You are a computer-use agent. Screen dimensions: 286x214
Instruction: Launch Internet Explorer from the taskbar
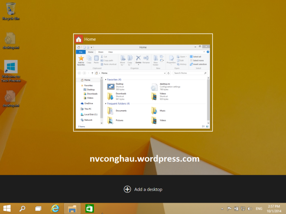[x=55, y=208]
